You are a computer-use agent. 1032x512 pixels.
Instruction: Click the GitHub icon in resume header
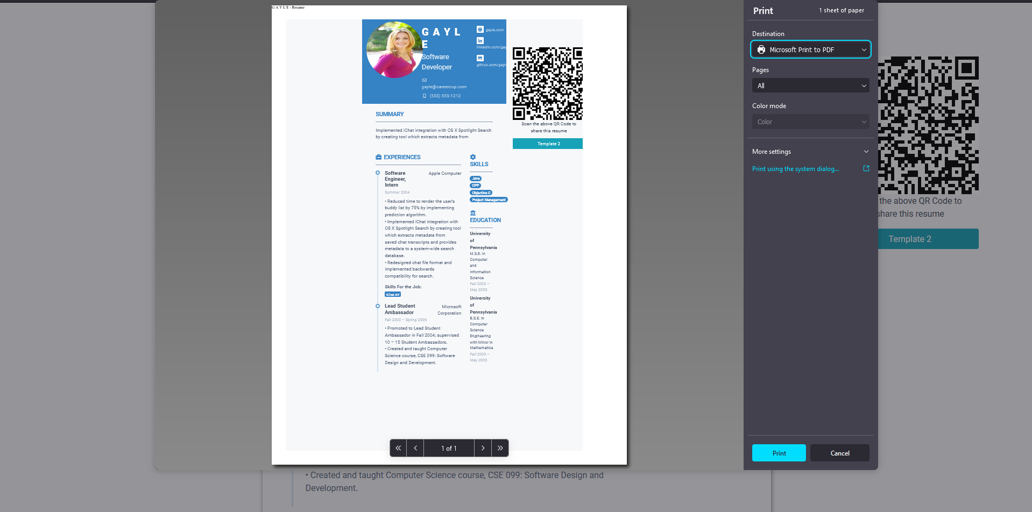(480, 58)
